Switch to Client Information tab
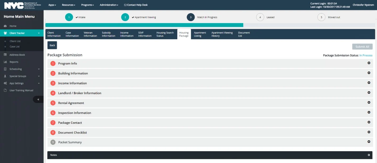 click(x=54, y=34)
